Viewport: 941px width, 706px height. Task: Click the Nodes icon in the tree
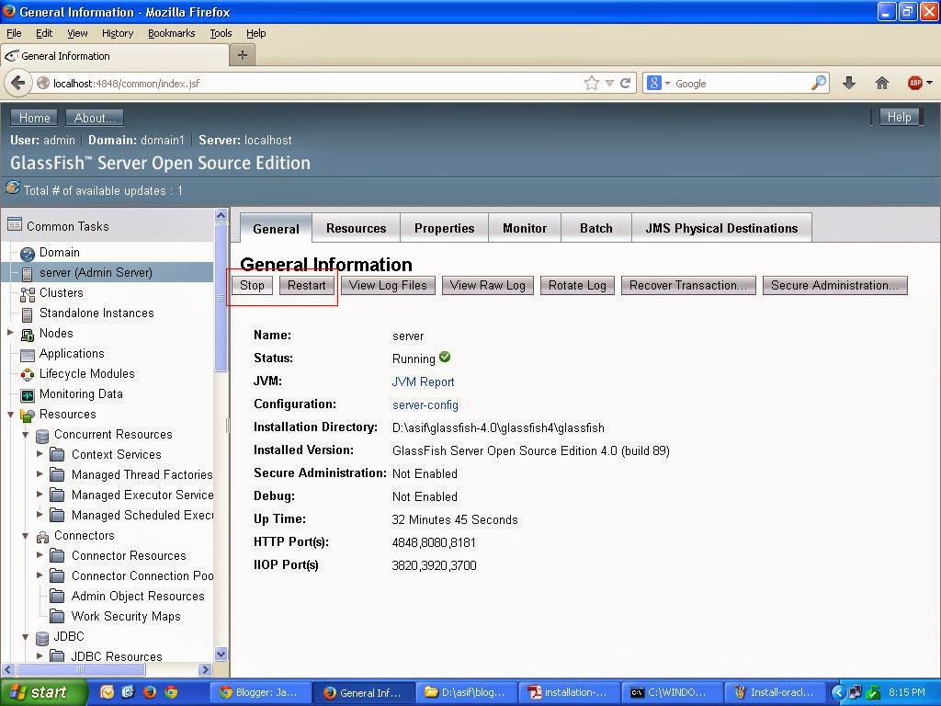point(27,335)
